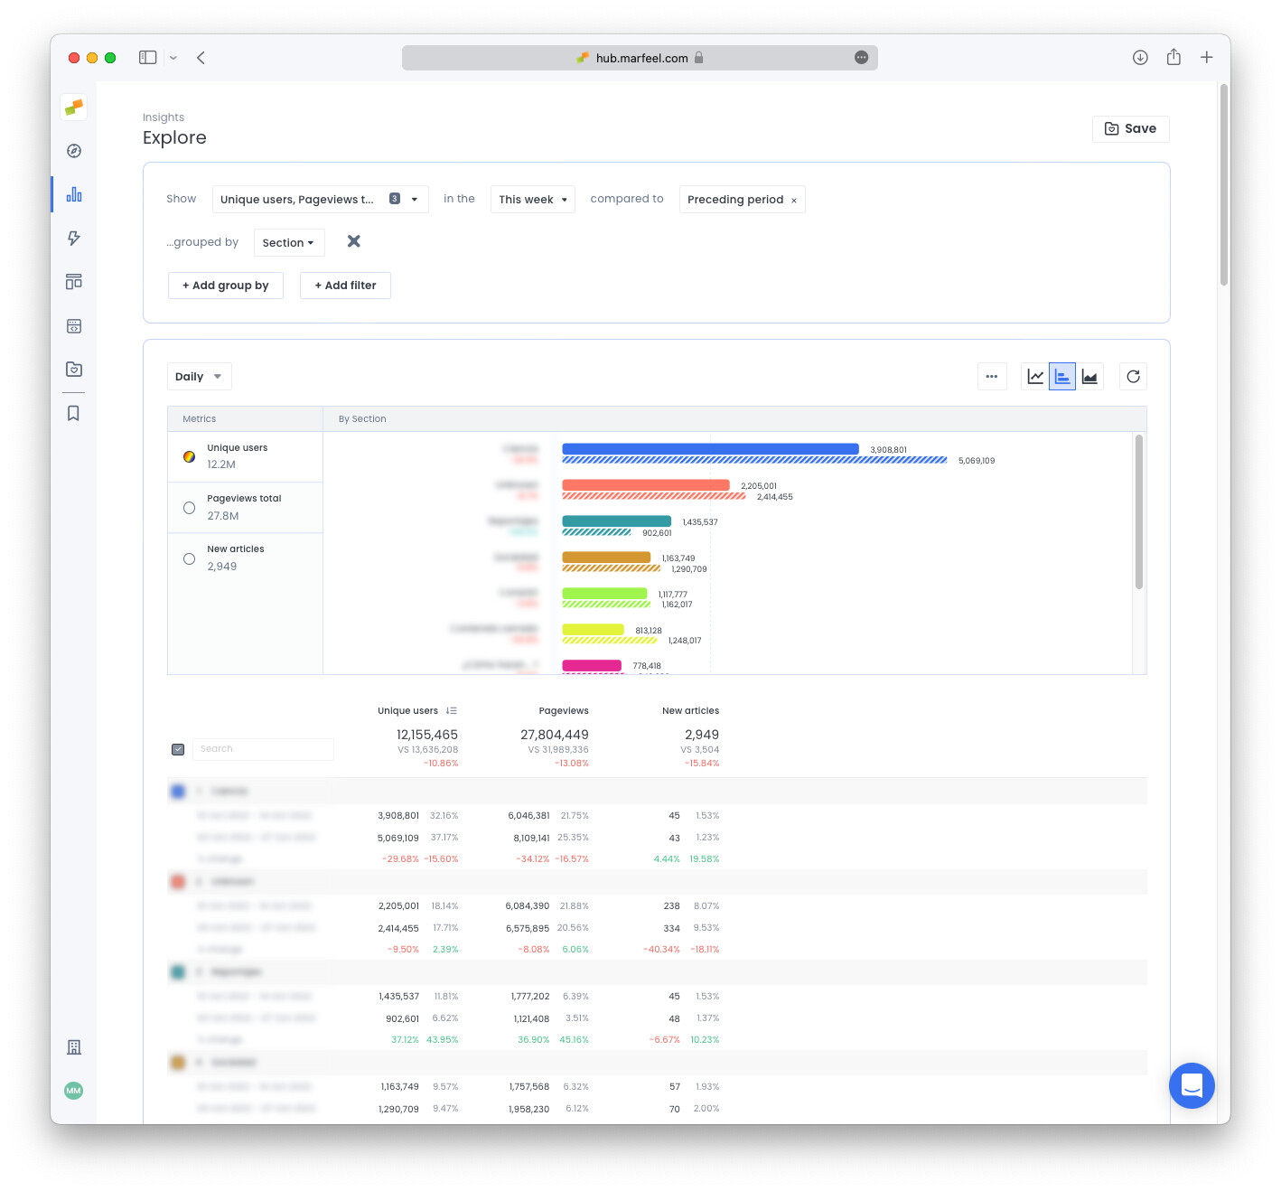Click the blue color swatch in first table row
The height and width of the screenshot is (1191, 1281).
(x=178, y=792)
